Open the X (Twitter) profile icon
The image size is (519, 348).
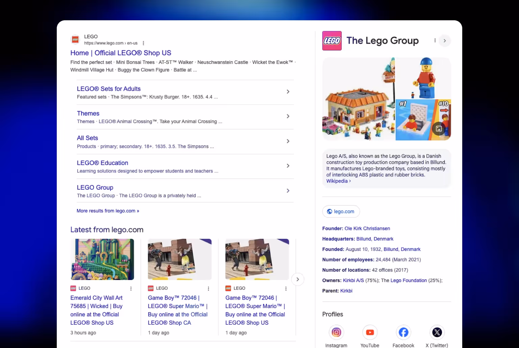coord(437,332)
